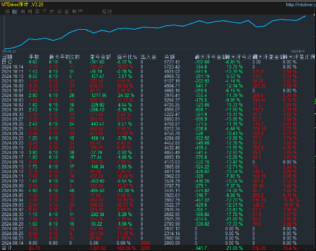Click the 168.09 % total in 合计 row
Screen dimensions: 316x251
pyautogui.click(x=126, y=248)
